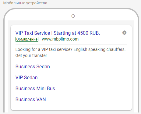This screenshot has width=141, height=114.
Task: Click the green Объявление ad badge
Action: click(x=27, y=39)
